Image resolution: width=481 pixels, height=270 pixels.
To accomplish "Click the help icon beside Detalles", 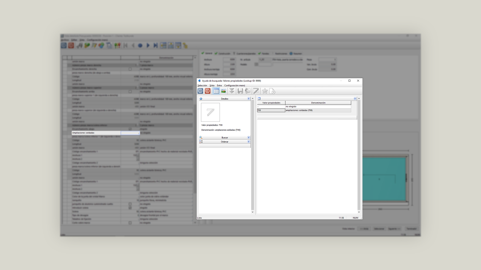I will (x=201, y=99).
